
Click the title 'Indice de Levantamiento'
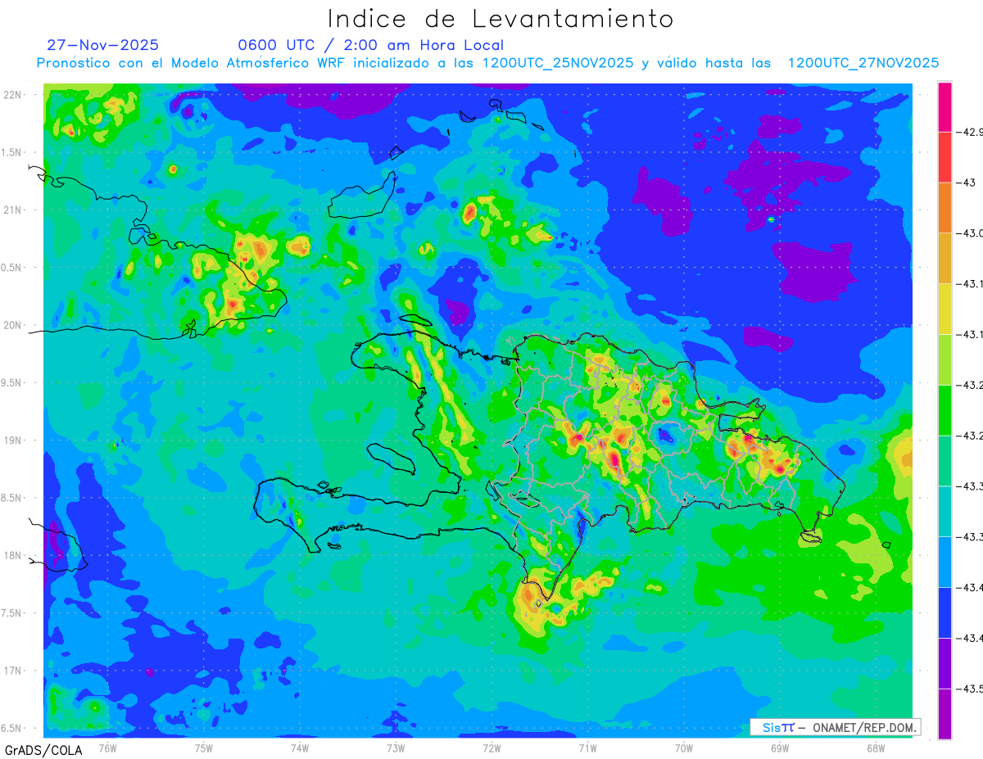[x=500, y=18]
